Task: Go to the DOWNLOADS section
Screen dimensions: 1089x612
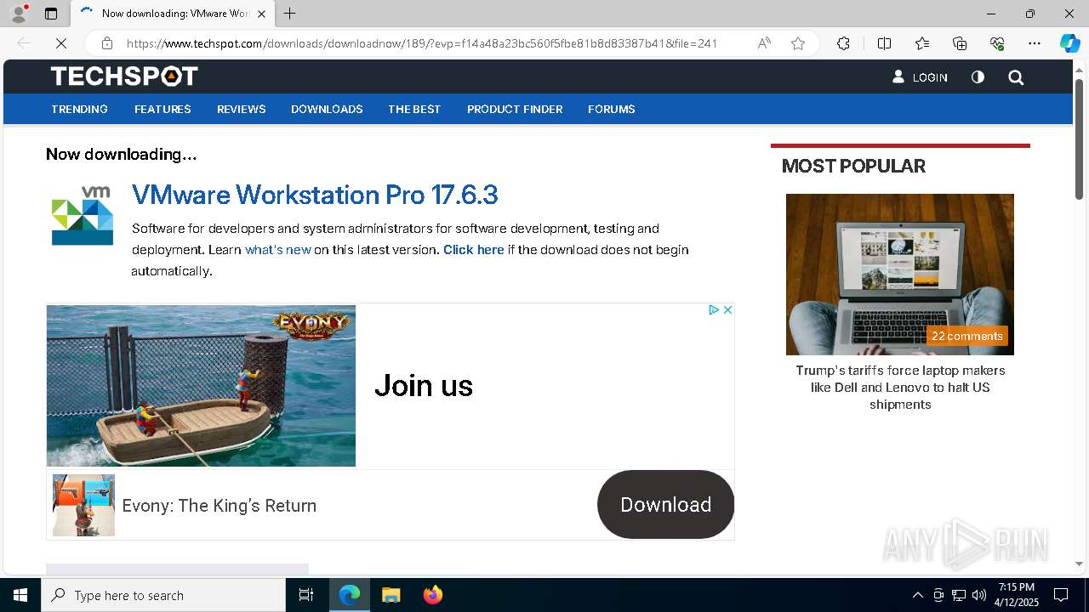Action: coord(327,109)
